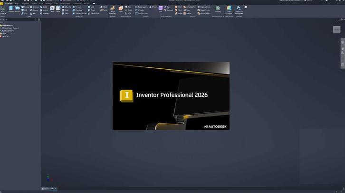Select the Replace Face tool

(204, 7)
